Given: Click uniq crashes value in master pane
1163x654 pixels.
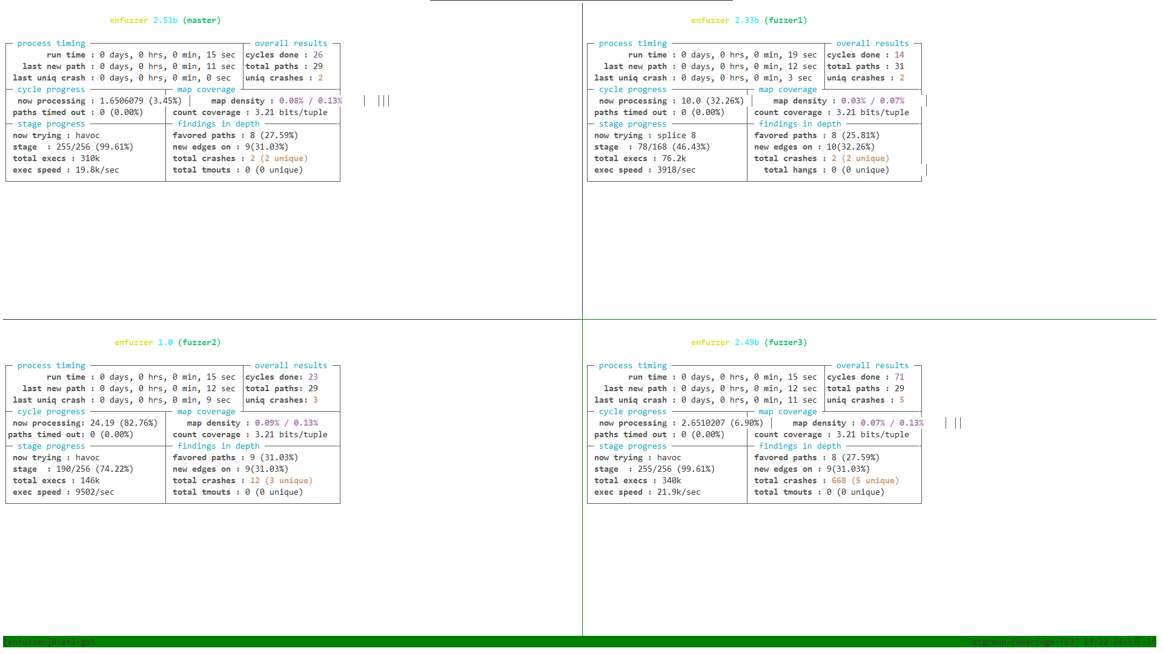Looking at the screenshot, I should click(320, 78).
